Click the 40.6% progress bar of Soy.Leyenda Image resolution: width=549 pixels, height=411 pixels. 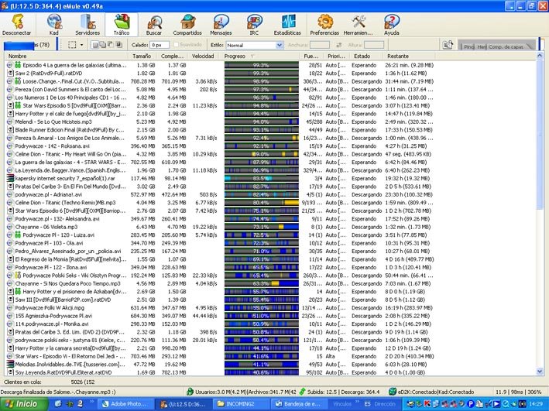point(262,372)
